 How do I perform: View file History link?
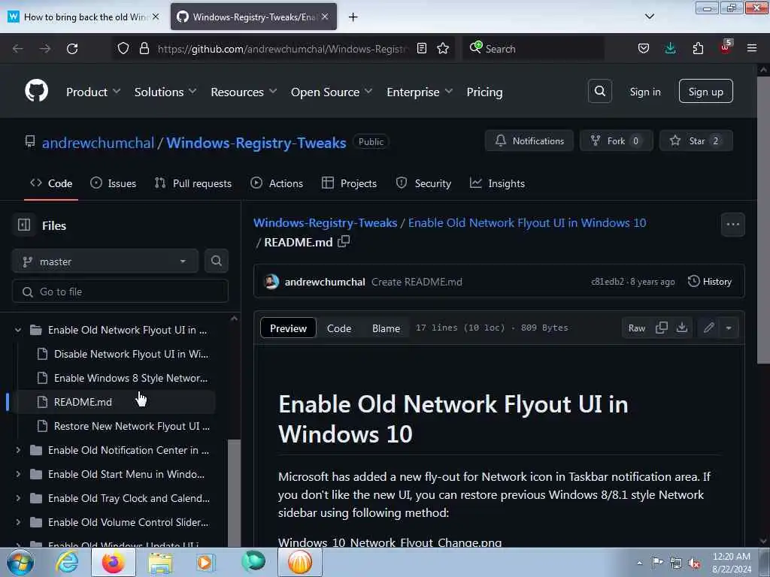pyautogui.click(x=710, y=282)
